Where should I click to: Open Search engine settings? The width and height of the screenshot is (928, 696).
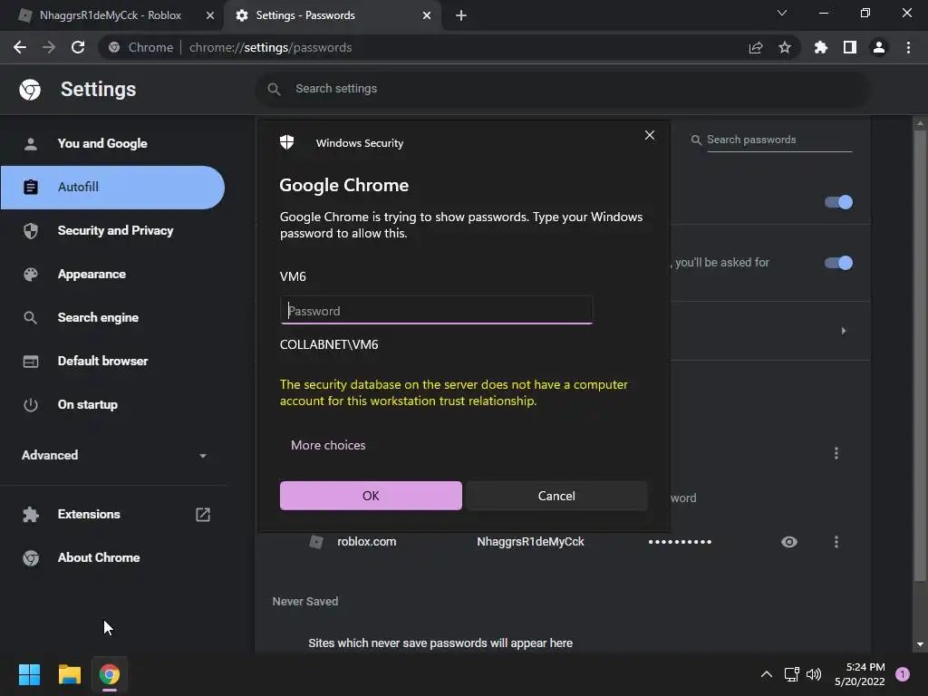coord(112,318)
